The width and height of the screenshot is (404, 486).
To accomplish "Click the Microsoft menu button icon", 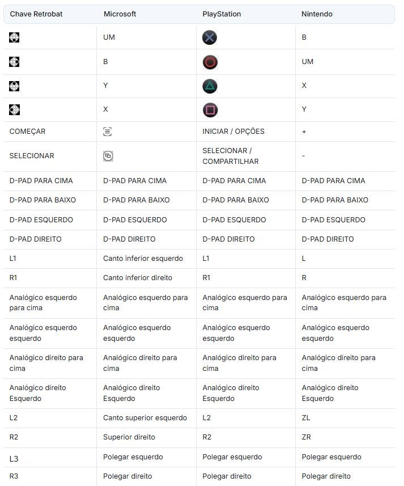I will click(108, 132).
